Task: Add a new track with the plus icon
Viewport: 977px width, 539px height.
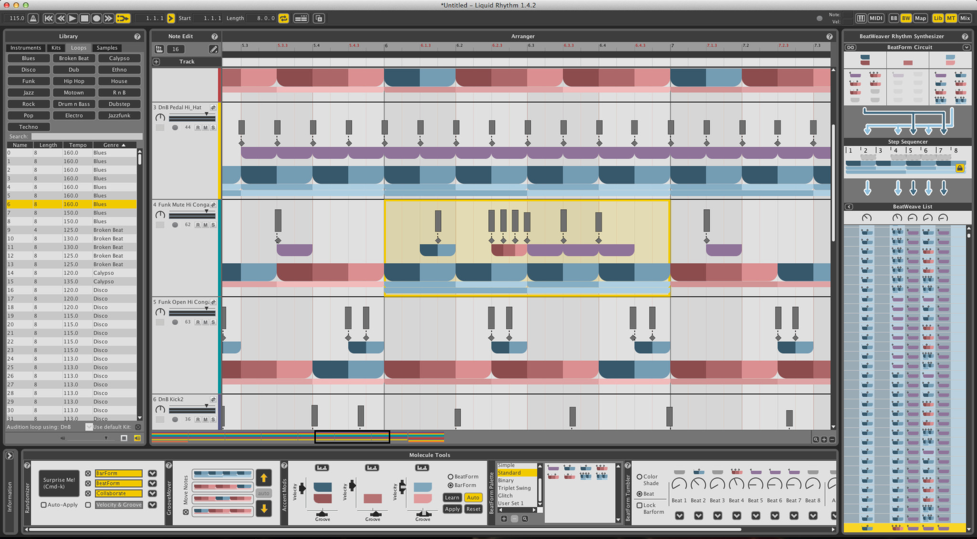Action: (x=156, y=62)
